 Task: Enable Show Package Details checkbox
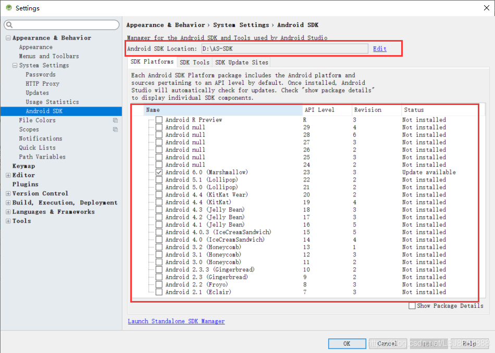click(x=412, y=306)
